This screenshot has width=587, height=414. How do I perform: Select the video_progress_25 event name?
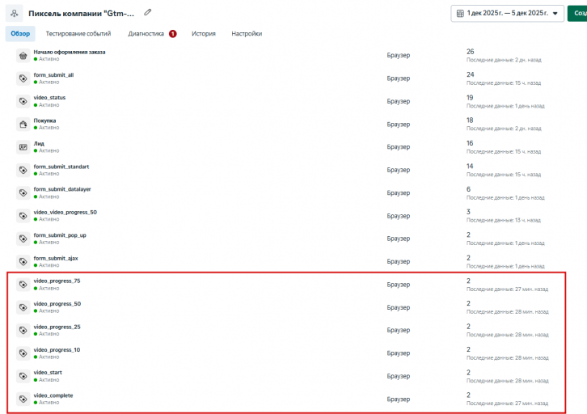pos(57,327)
